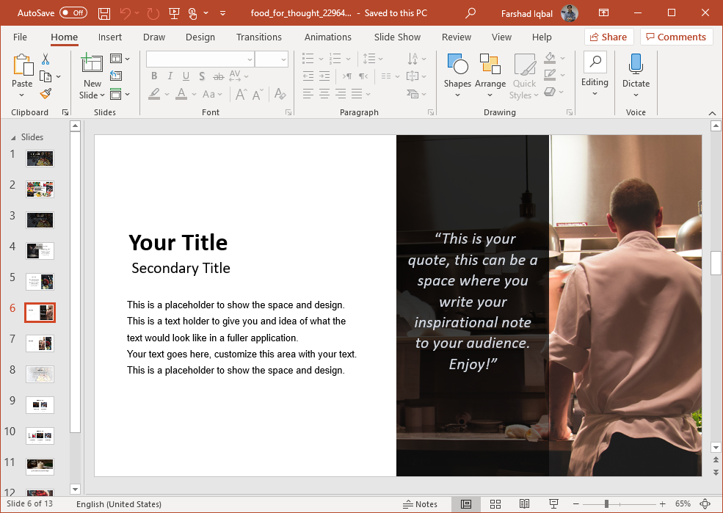Click the Cut scissors icon
723x513 pixels.
pos(46,59)
